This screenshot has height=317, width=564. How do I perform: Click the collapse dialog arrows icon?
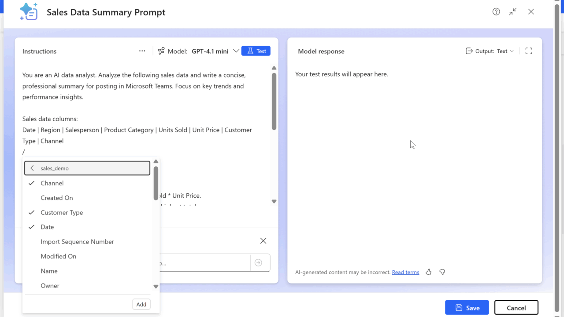(513, 12)
